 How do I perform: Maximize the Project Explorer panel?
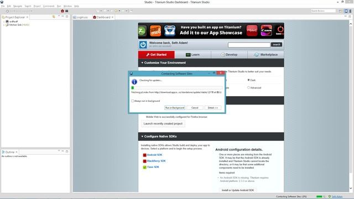tap(67, 17)
